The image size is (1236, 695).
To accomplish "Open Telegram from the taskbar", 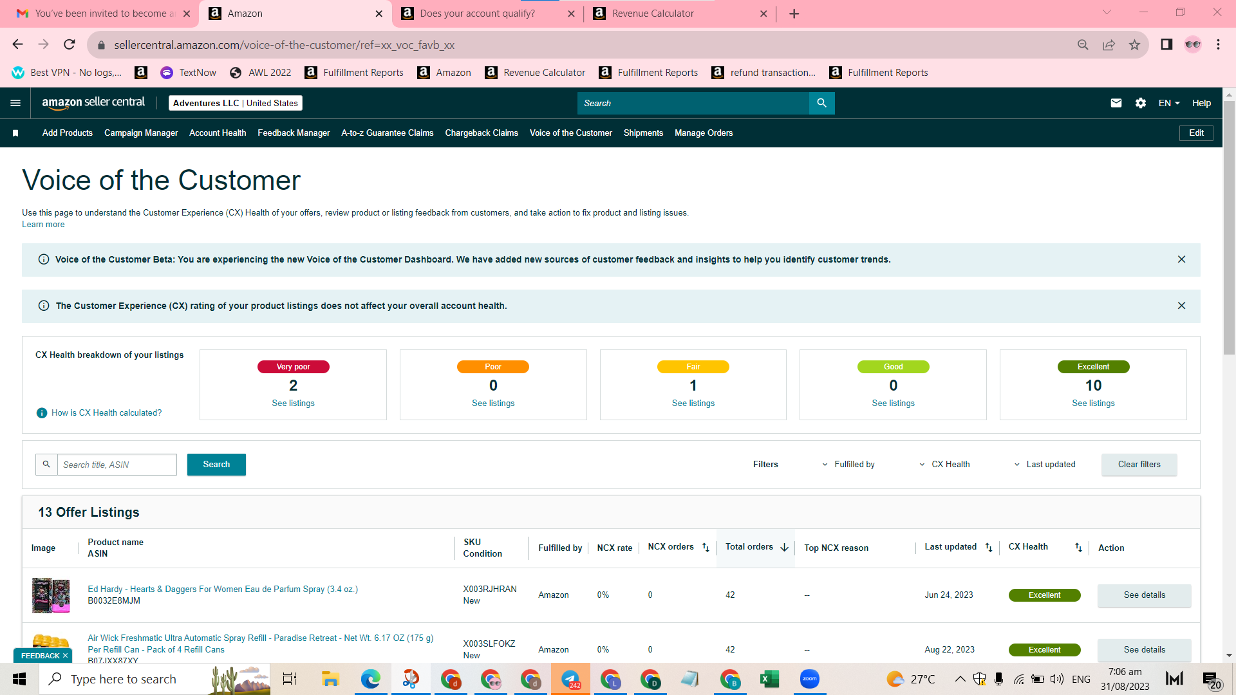I will (570, 679).
